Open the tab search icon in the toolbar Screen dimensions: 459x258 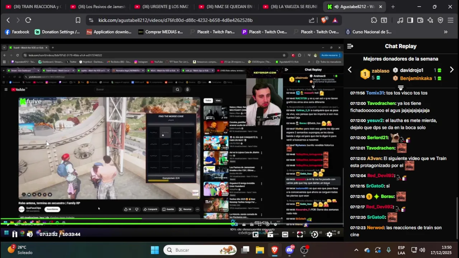384,20
